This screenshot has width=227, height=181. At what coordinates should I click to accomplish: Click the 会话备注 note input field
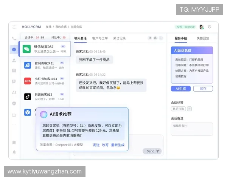tap(192, 129)
